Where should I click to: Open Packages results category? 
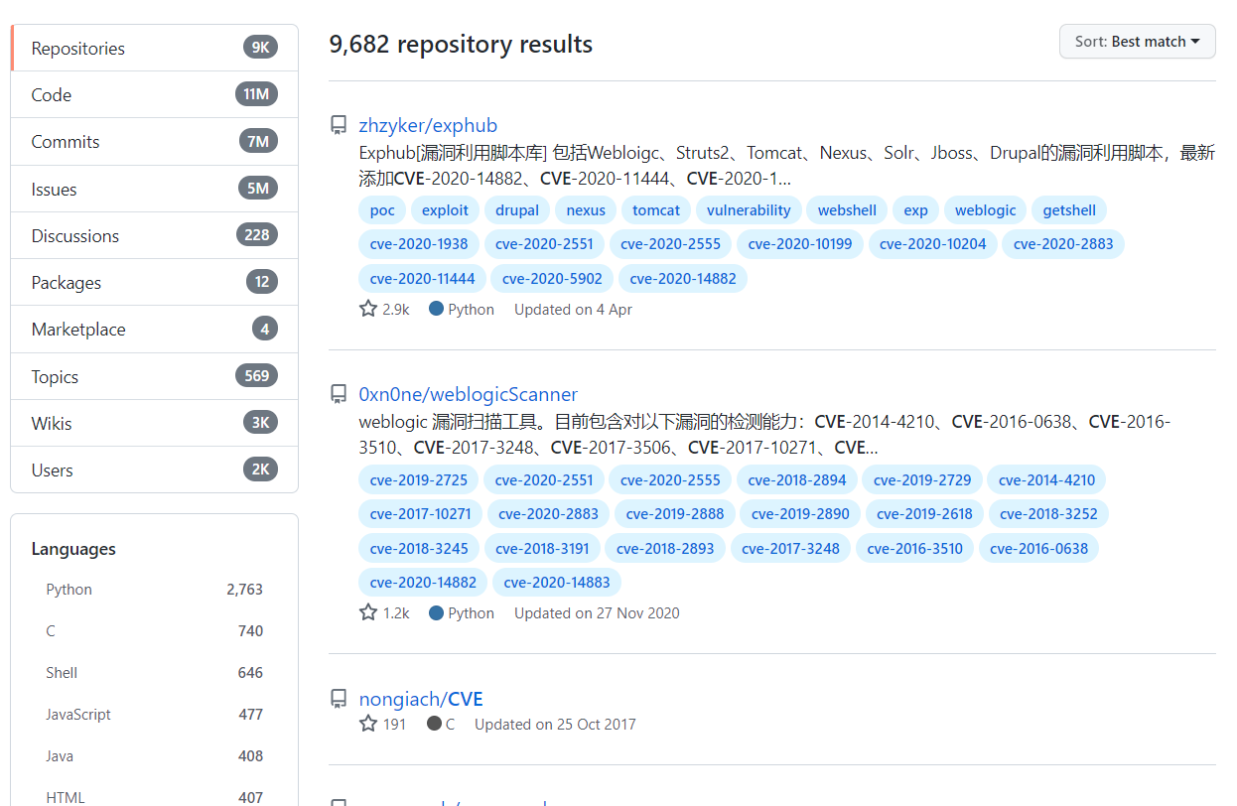click(154, 282)
